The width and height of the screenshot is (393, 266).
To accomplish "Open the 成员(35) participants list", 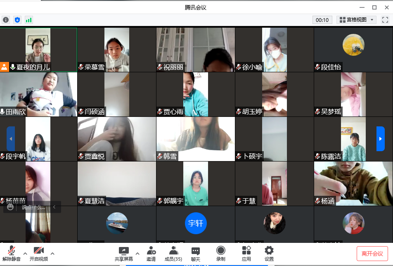I will click(173, 253).
